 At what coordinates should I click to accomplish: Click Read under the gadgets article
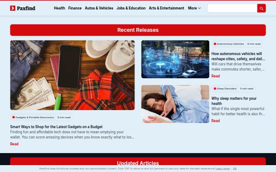tap(14, 144)
